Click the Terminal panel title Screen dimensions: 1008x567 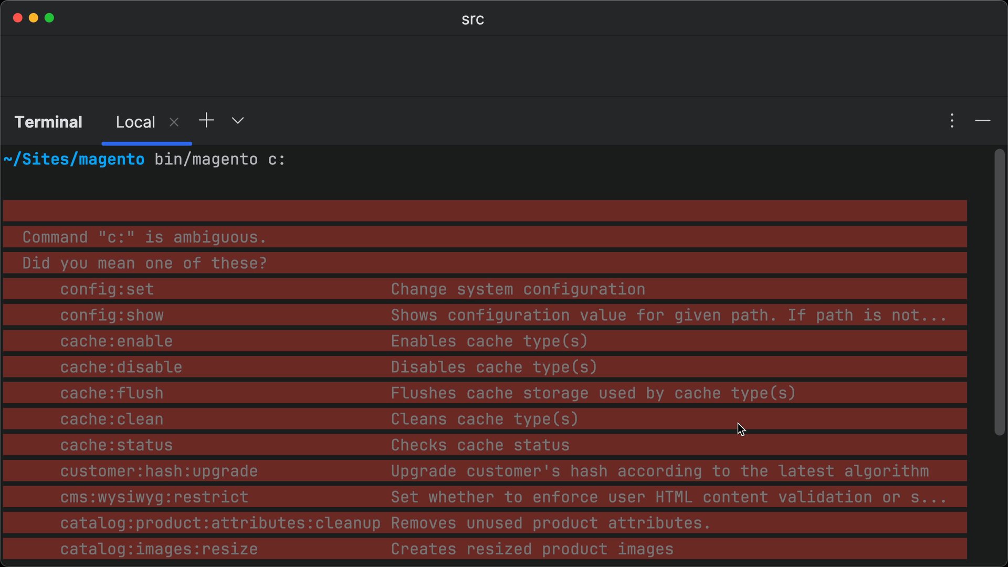coord(48,122)
